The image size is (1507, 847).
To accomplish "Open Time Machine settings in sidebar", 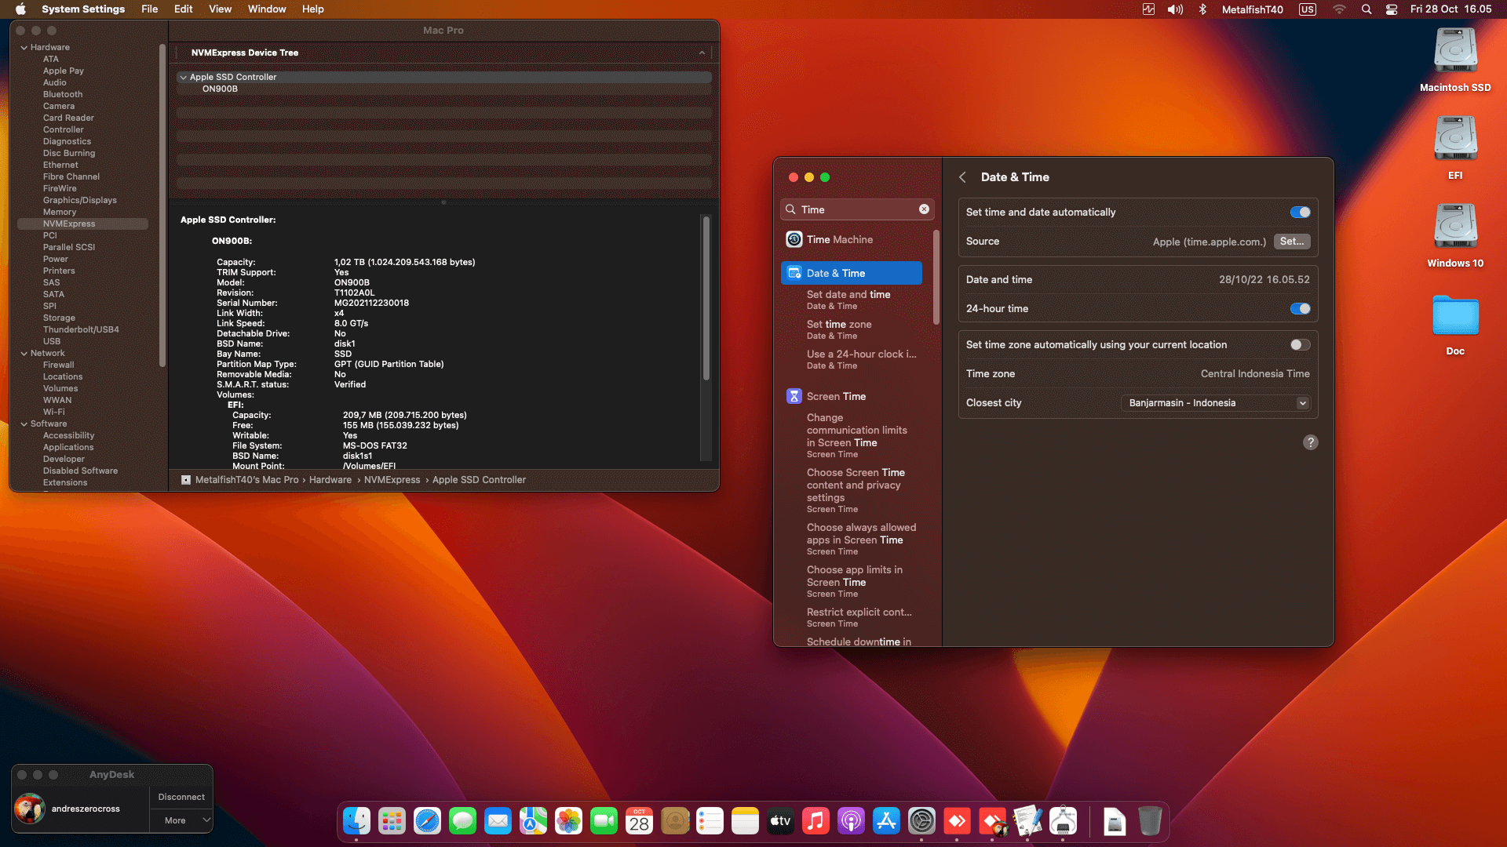I will tap(839, 240).
